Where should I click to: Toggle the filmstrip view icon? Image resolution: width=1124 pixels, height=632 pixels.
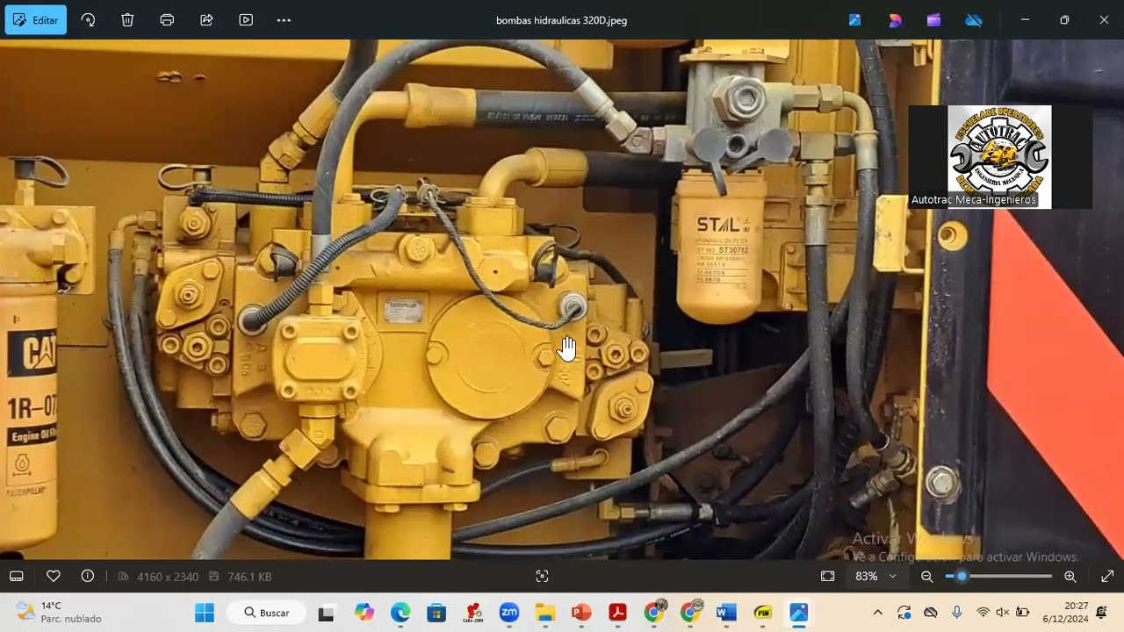pos(17,577)
